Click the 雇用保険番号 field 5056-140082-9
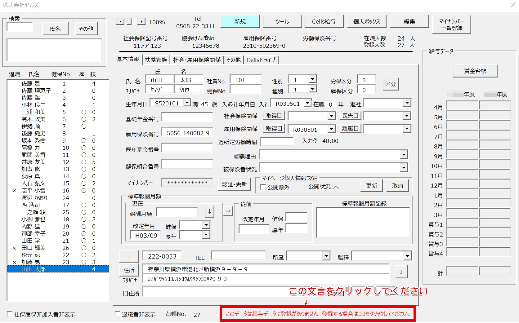Viewport: 519px width, 323px height. (187, 133)
